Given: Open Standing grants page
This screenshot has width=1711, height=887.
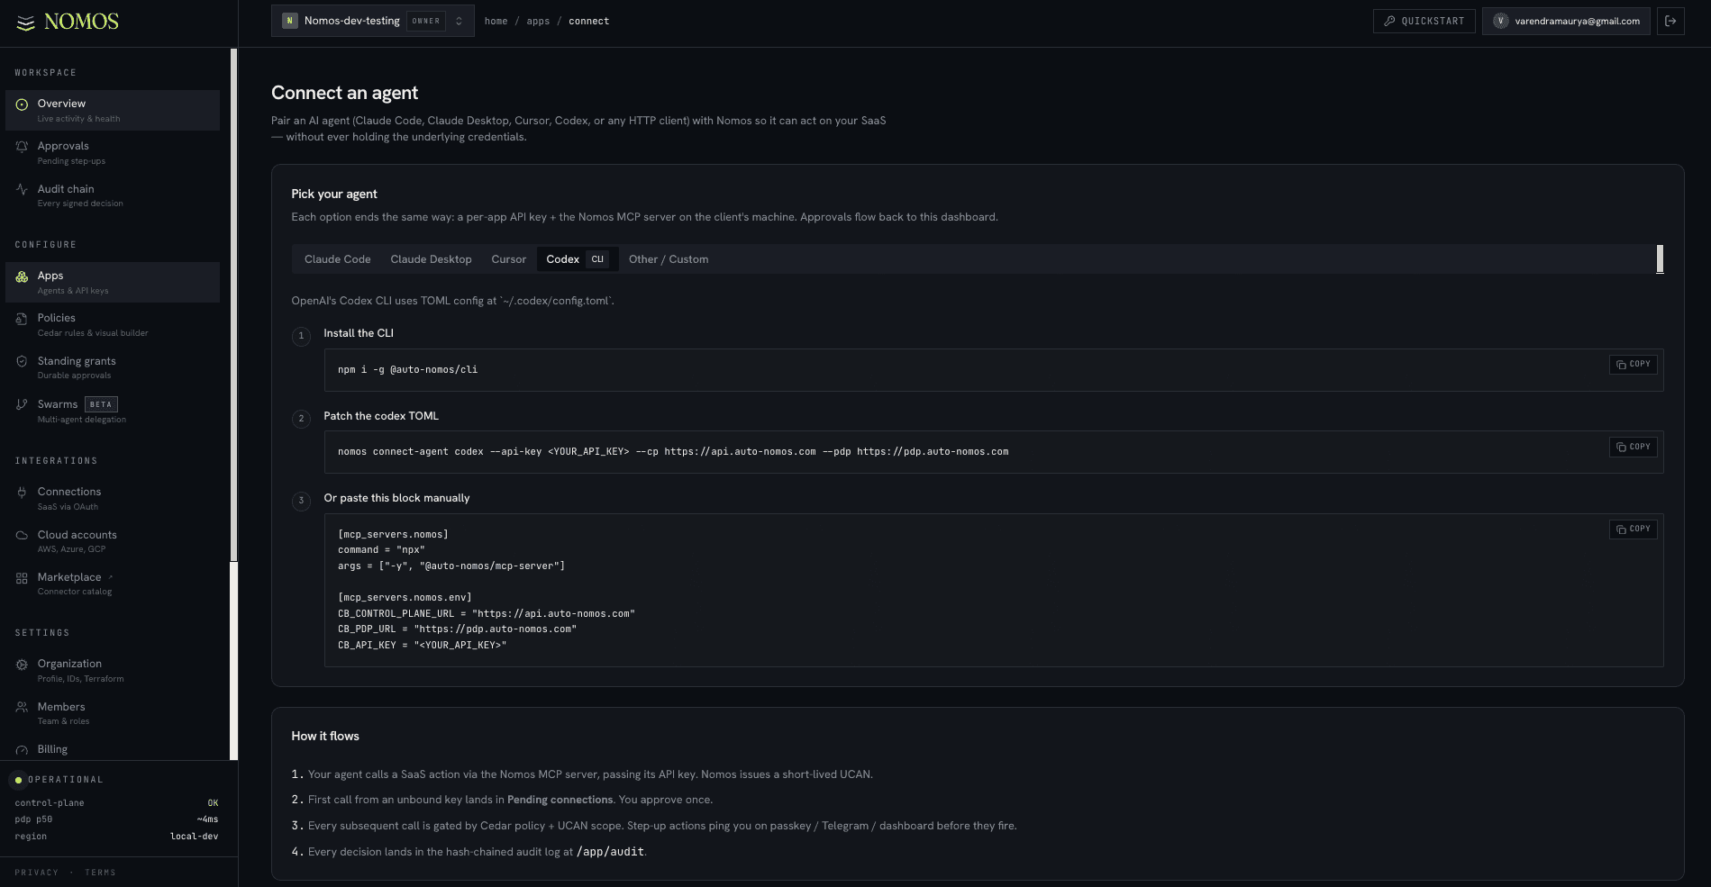Looking at the screenshot, I should coord(113,367).
